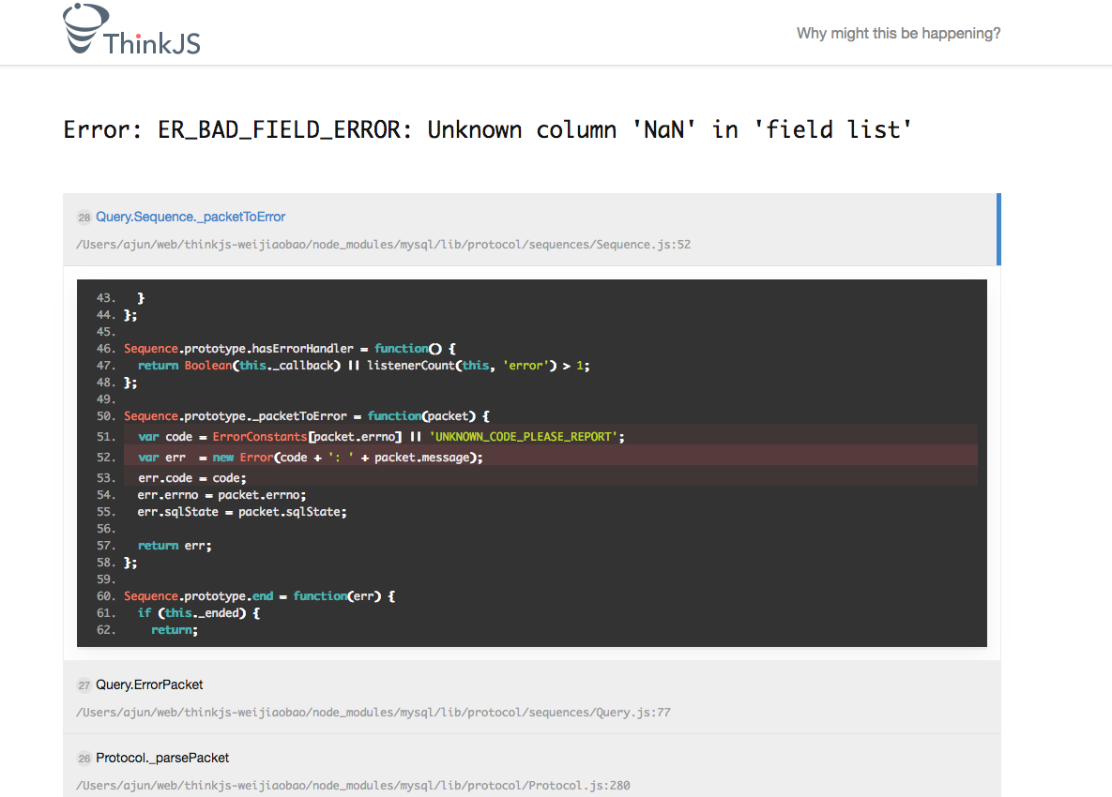The width and height of the screenshot is (1112, 797).
Task: Click the Sequence.js:52 file path
Action: pyautogui.click(x=384, y=244)
